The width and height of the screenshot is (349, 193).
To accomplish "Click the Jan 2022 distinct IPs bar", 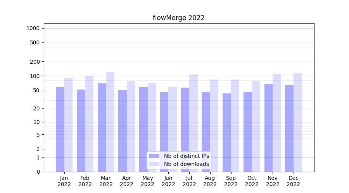I will click(60, 129).
